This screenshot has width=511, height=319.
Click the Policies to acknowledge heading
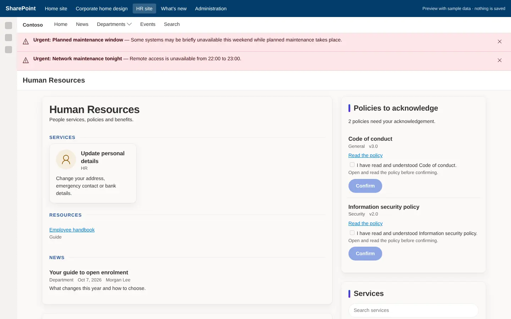tap(396, 108)
